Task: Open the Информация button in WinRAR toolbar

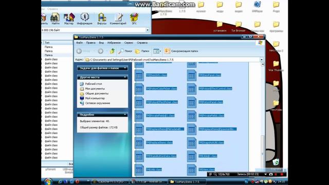Action: tap(84, 18)
